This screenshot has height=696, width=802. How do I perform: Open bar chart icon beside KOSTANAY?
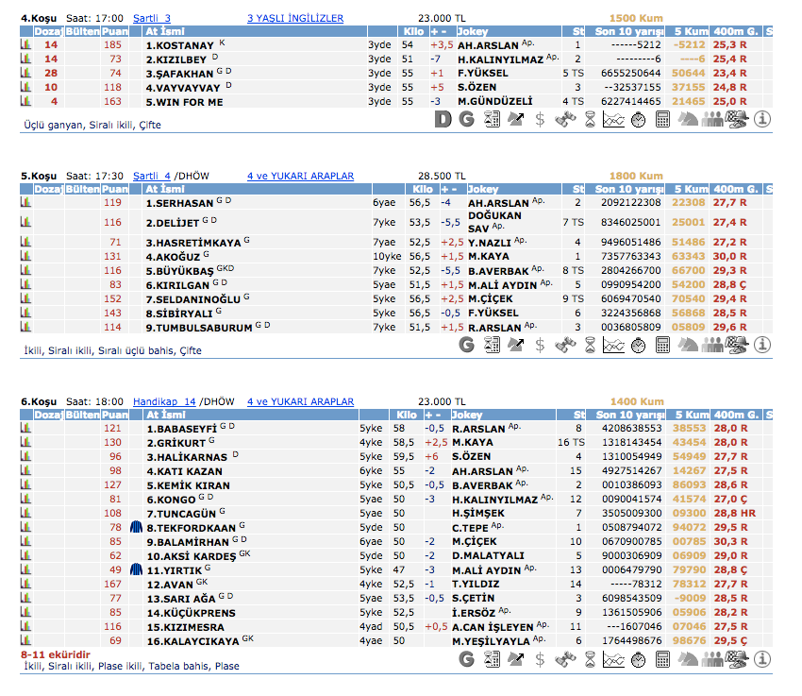pyautogui.click(x=25, y=44)
